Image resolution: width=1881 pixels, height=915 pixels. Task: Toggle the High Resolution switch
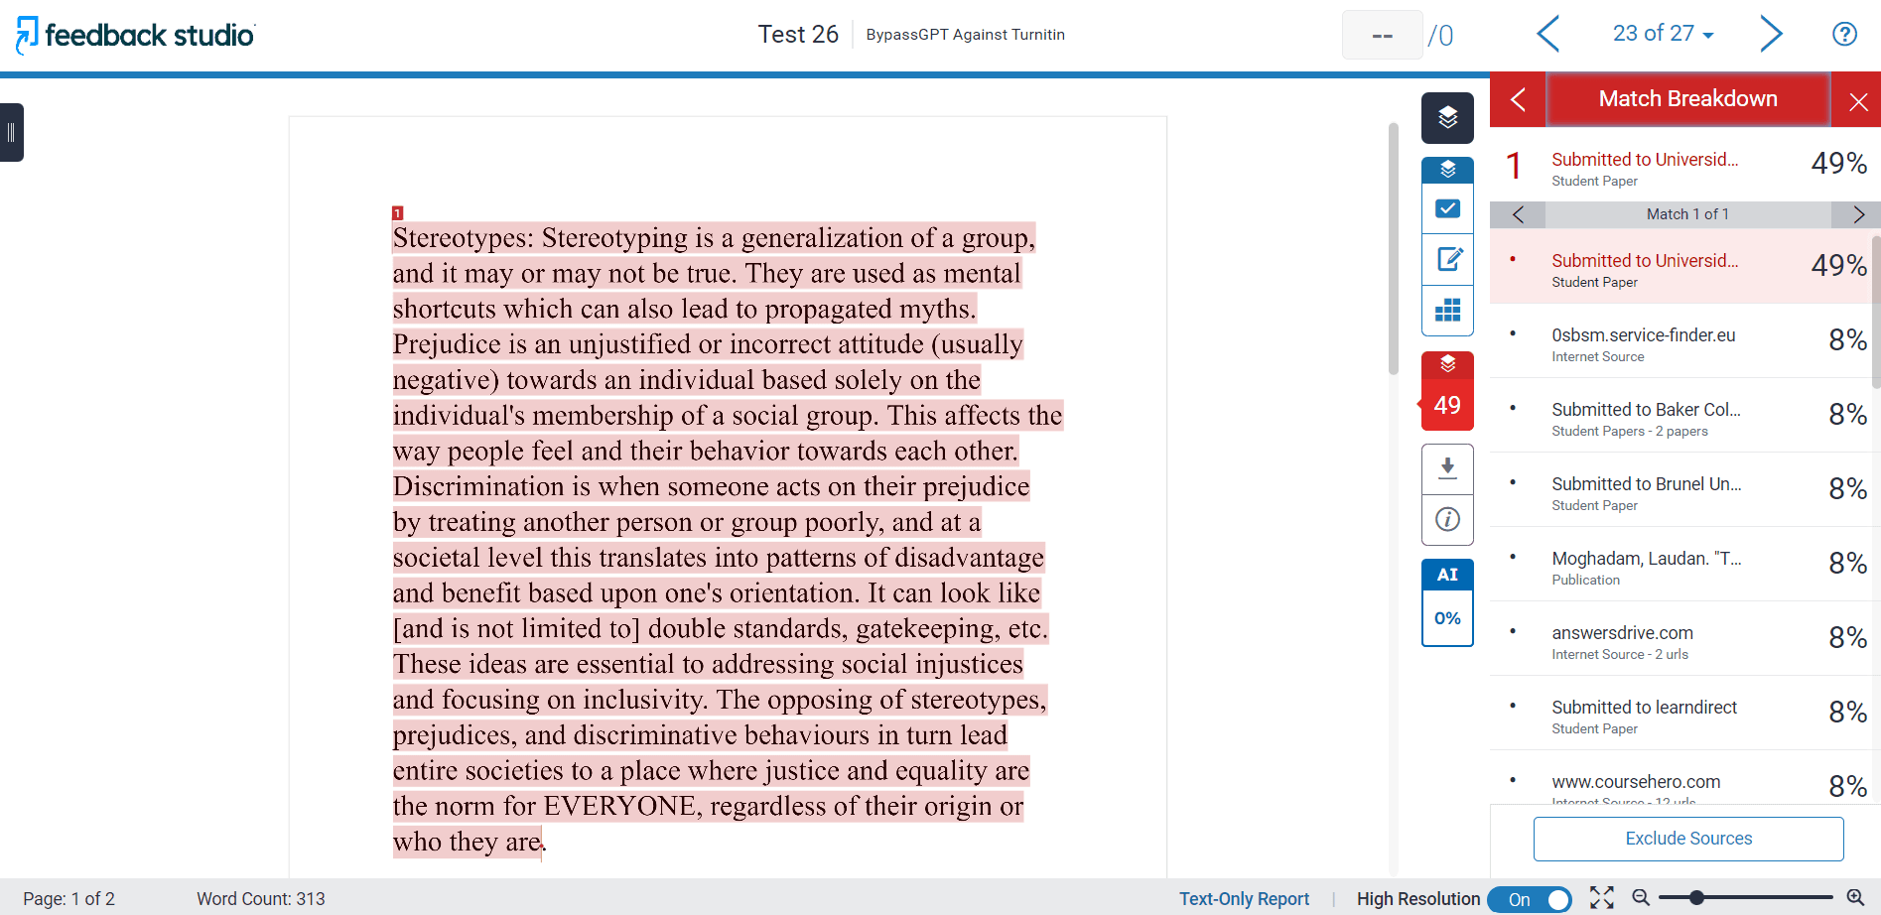[1530, 899]
